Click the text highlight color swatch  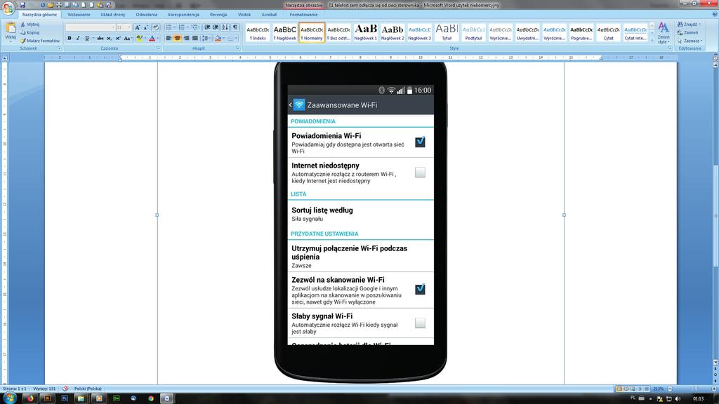click(140, 38)
